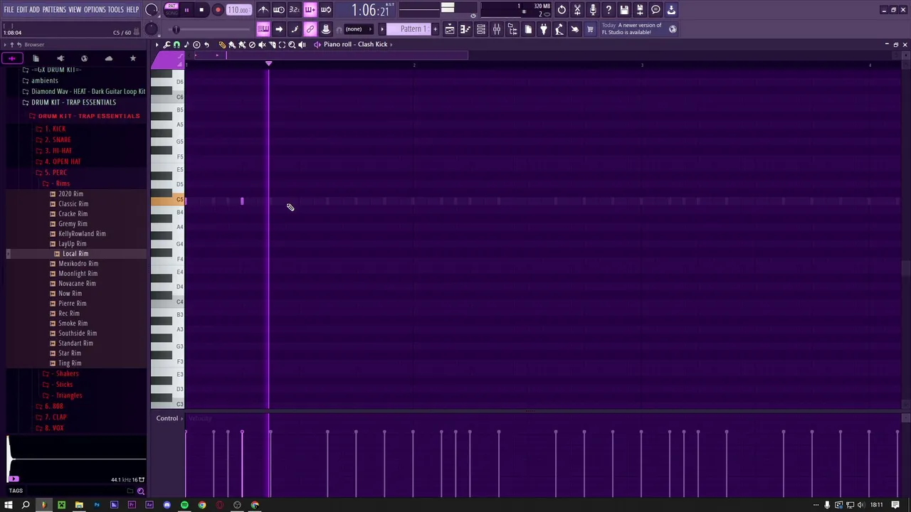Pause playback using the pause button
Viewport: 911px width, 512px height.
pyautogui.click(x=186, y=10)
